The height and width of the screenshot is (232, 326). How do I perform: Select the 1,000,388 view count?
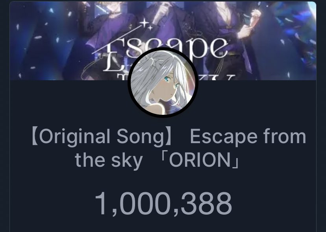click(163, 204)
